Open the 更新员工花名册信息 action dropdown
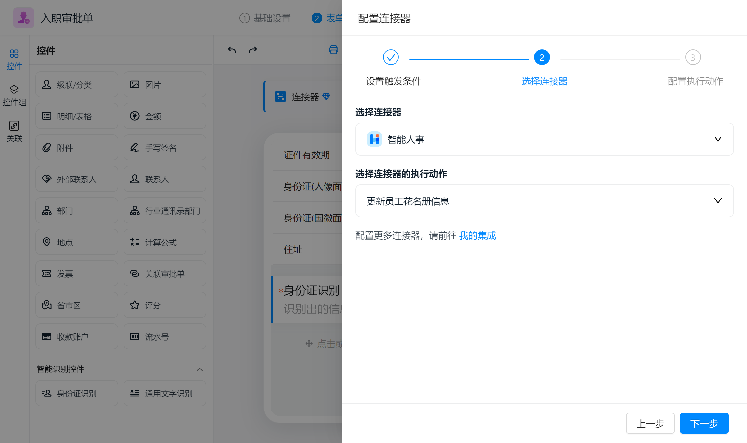 [x=545, y=201]
